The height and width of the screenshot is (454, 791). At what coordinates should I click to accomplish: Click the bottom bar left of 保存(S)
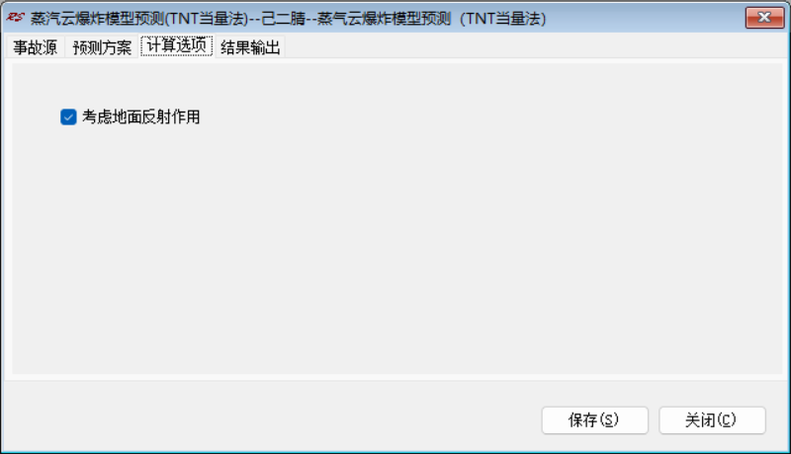click(273, 420)
